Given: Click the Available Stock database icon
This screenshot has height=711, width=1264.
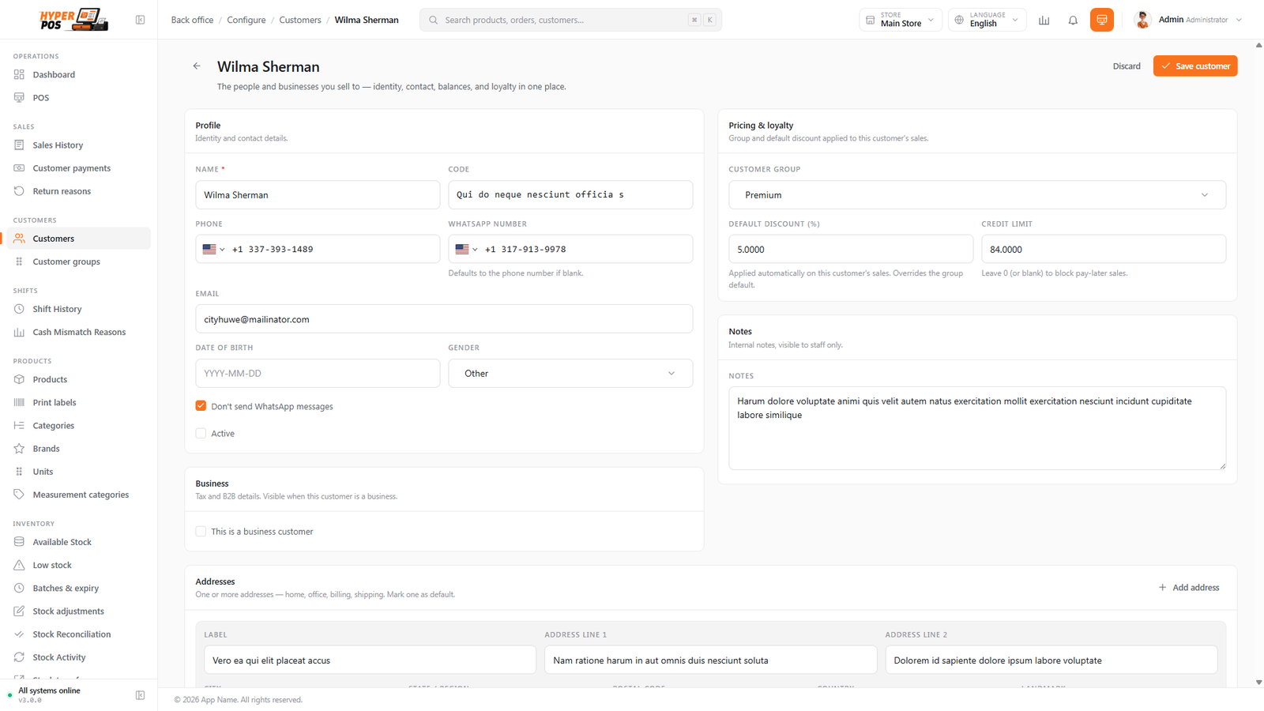Looking at the screenshot, I should click(x=19, y=542).
